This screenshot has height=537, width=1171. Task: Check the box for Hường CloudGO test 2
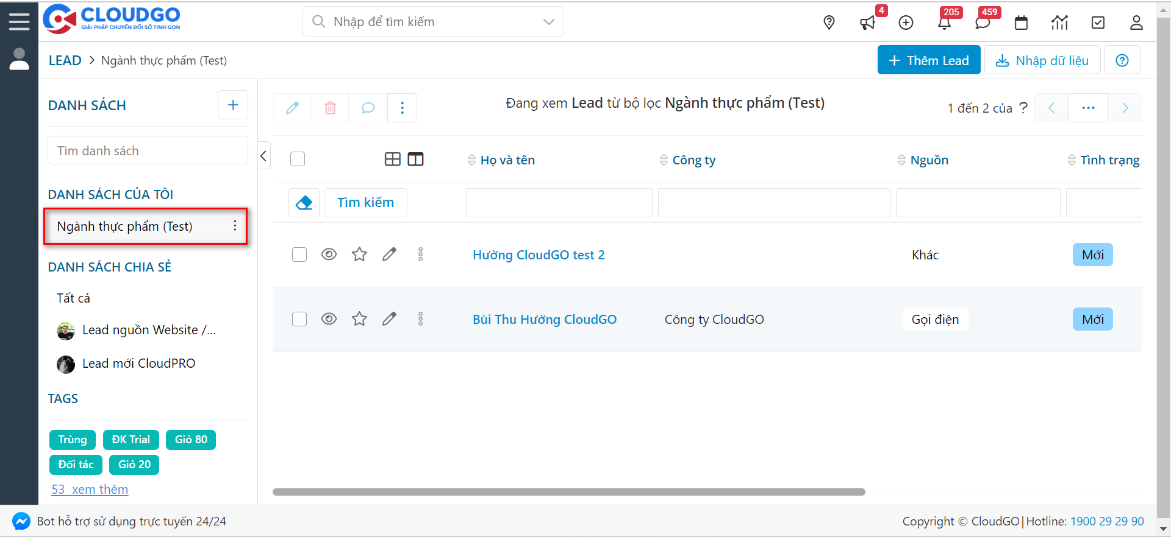coord(299,254)
